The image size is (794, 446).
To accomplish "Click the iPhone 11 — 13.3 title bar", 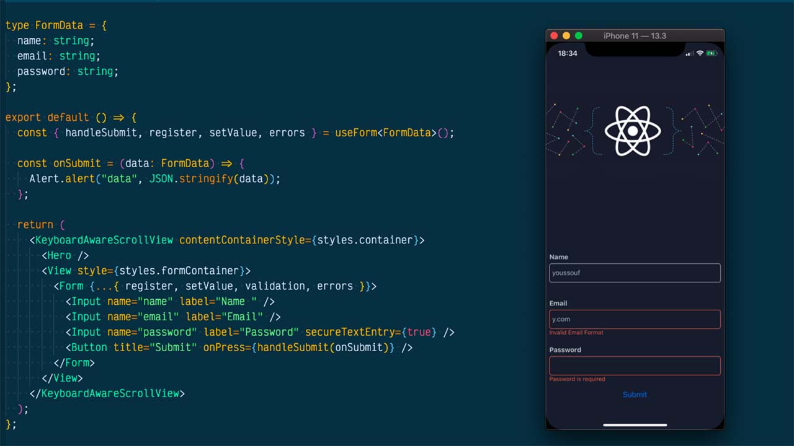I will pyautogui.click(x=635, y=36).
